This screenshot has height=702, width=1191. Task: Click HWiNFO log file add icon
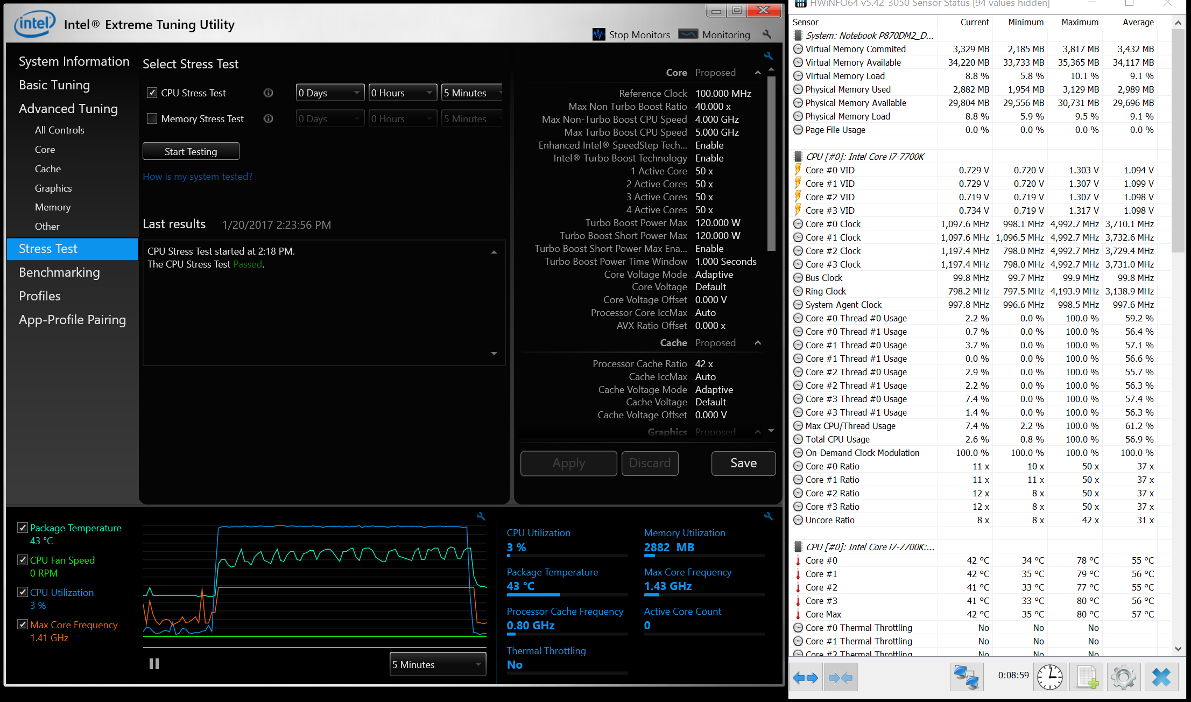tap(1087, 677)
